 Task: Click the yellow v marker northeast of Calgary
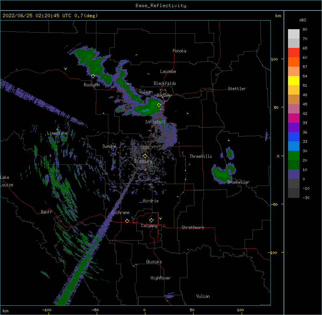(160, 218)
